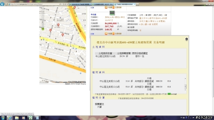Click the 53.0 坪 building row
The width and height of the screenshot is (214, 120).
tap(135, 87)
